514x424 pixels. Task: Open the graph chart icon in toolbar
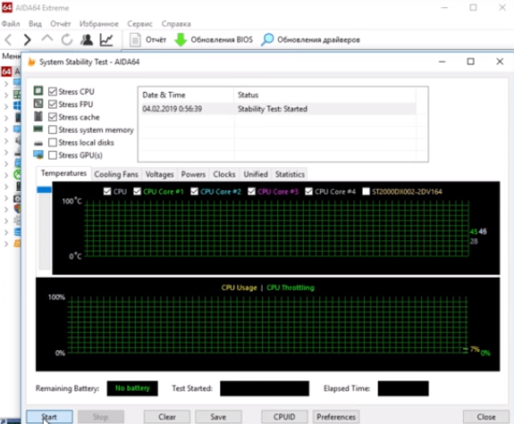pyautogui.click(x=106, y=40)
